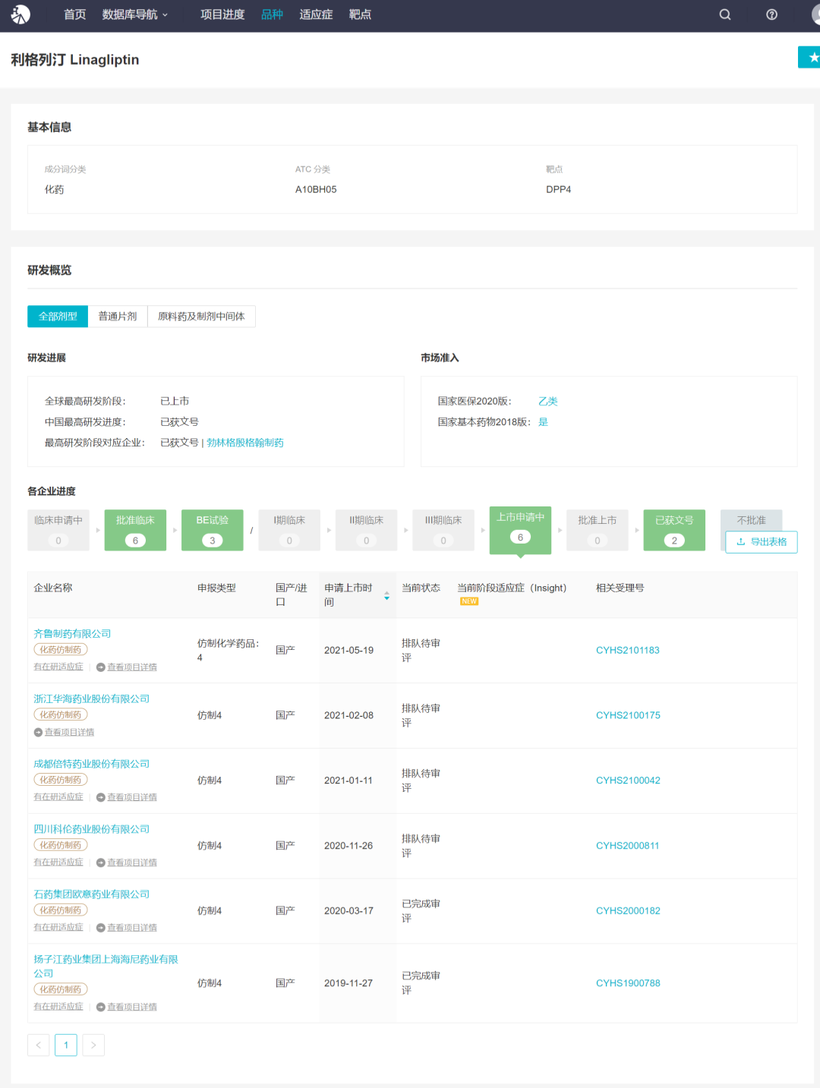
Task: Select the 普通片剂 tab
Action: pyautogui.click(x=118, y=317)
